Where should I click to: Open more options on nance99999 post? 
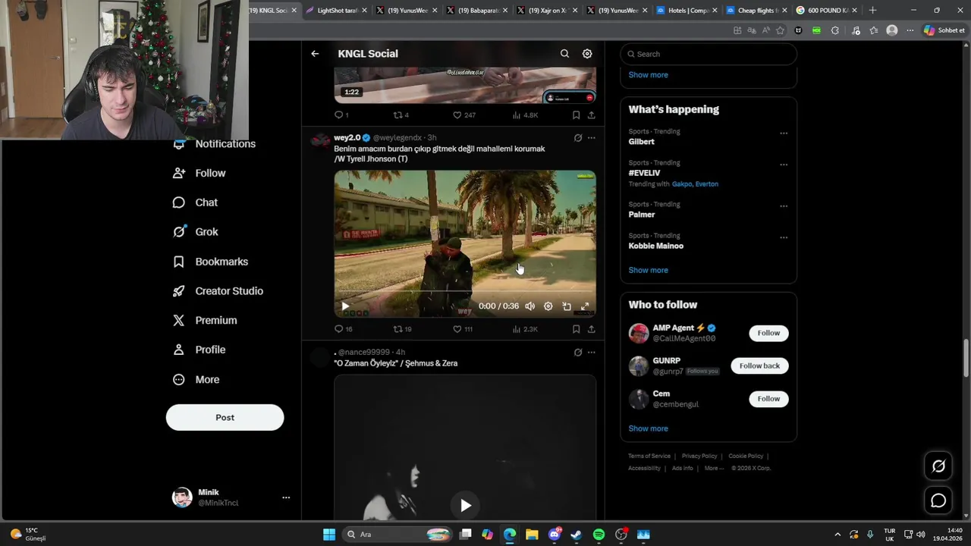click(592, 352)
